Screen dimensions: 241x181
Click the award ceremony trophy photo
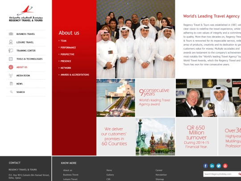[208, 98]
